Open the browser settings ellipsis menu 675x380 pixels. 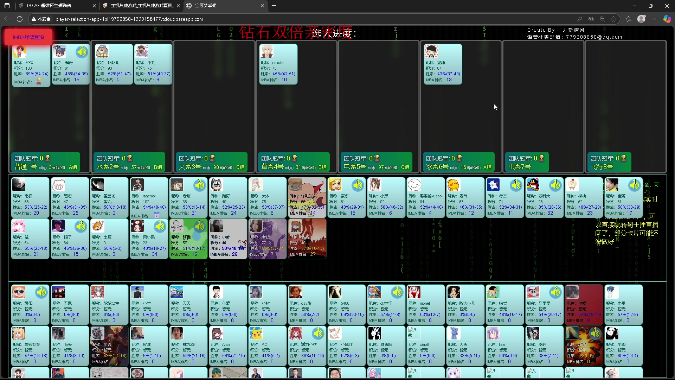coord(654,19)
